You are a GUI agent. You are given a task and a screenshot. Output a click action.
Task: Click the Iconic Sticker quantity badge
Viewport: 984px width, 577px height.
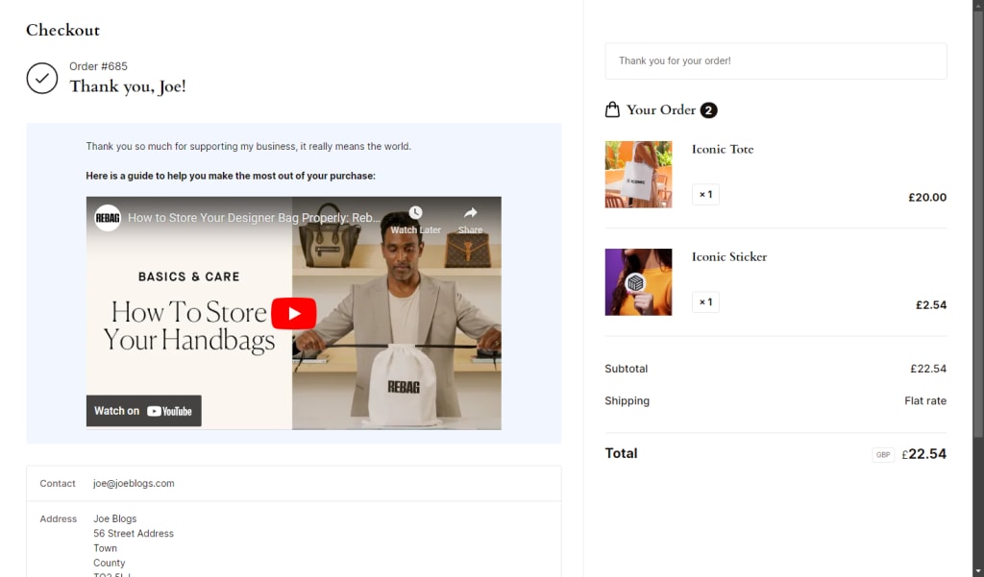705,302
